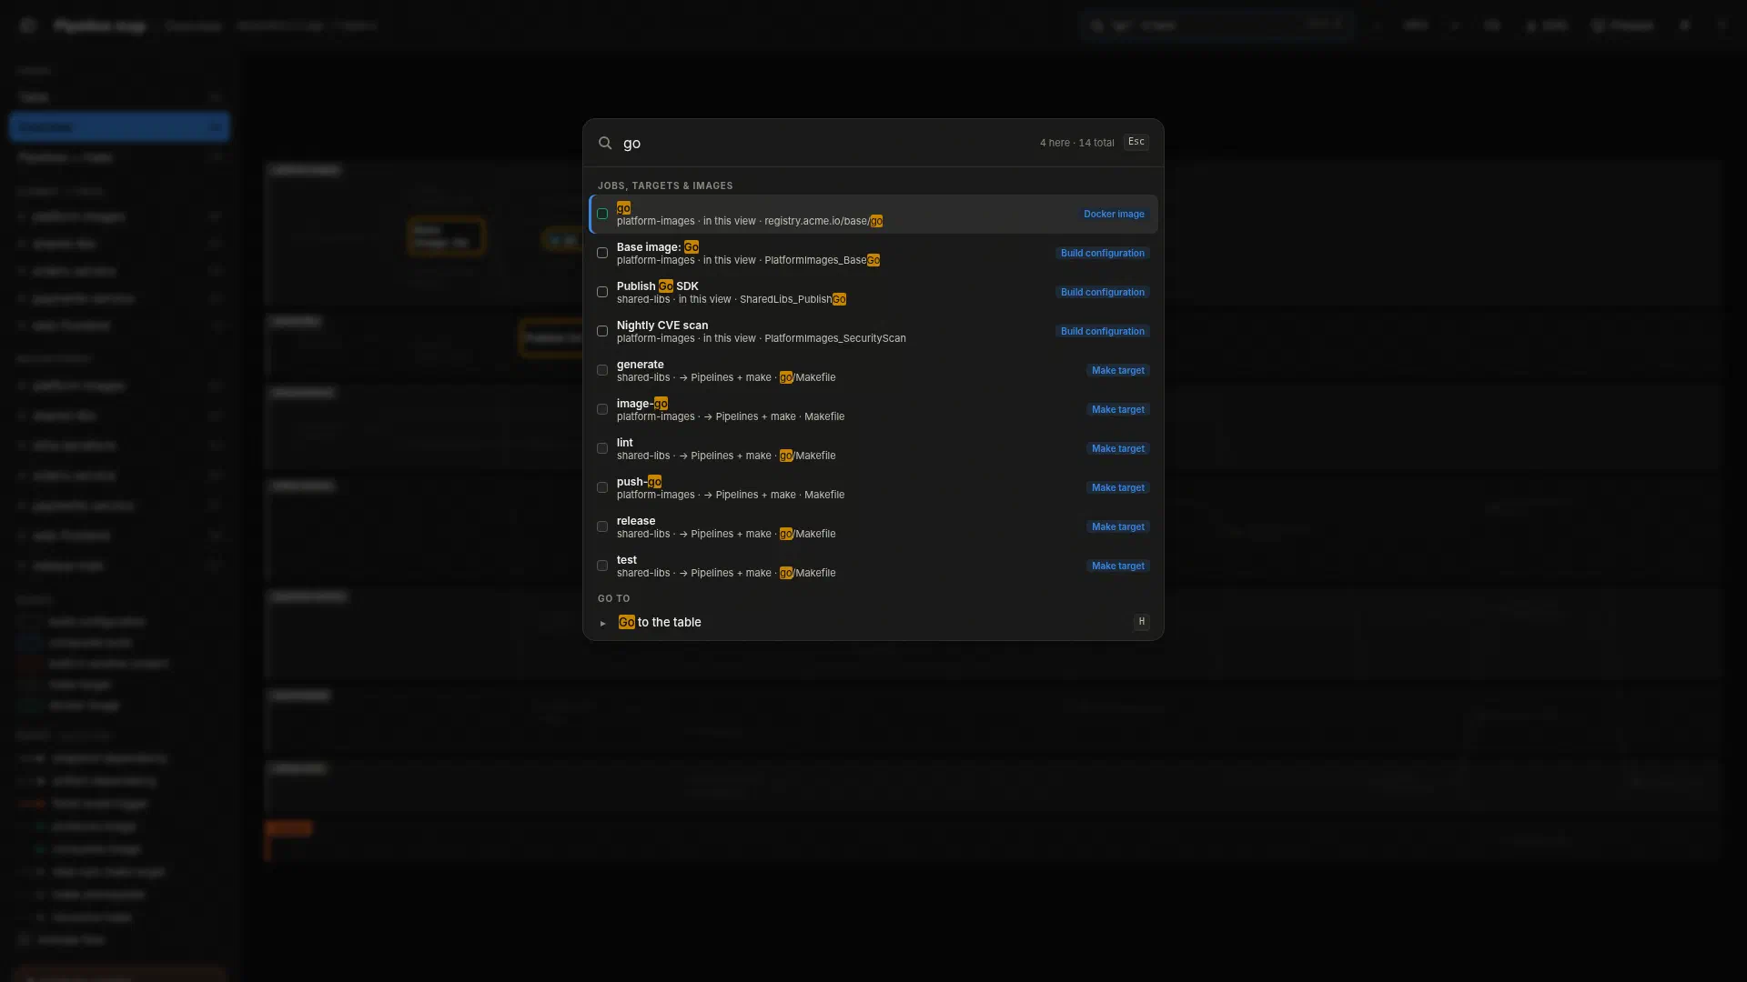
Task: Open the 'Go to the table' command
Action: [x=873, y=622]
